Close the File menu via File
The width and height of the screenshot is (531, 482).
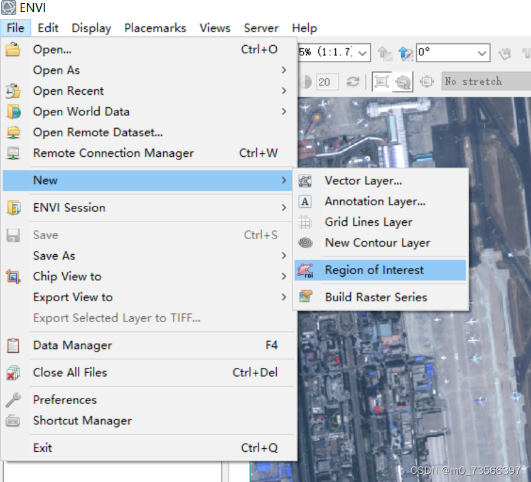16,28
